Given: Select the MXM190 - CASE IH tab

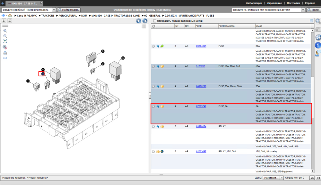Looking at the screenshot, I should pyautogui.click(x=24, y=3).
